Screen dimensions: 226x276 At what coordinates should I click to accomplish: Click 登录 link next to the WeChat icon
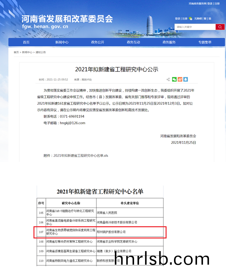click(177, 19)
